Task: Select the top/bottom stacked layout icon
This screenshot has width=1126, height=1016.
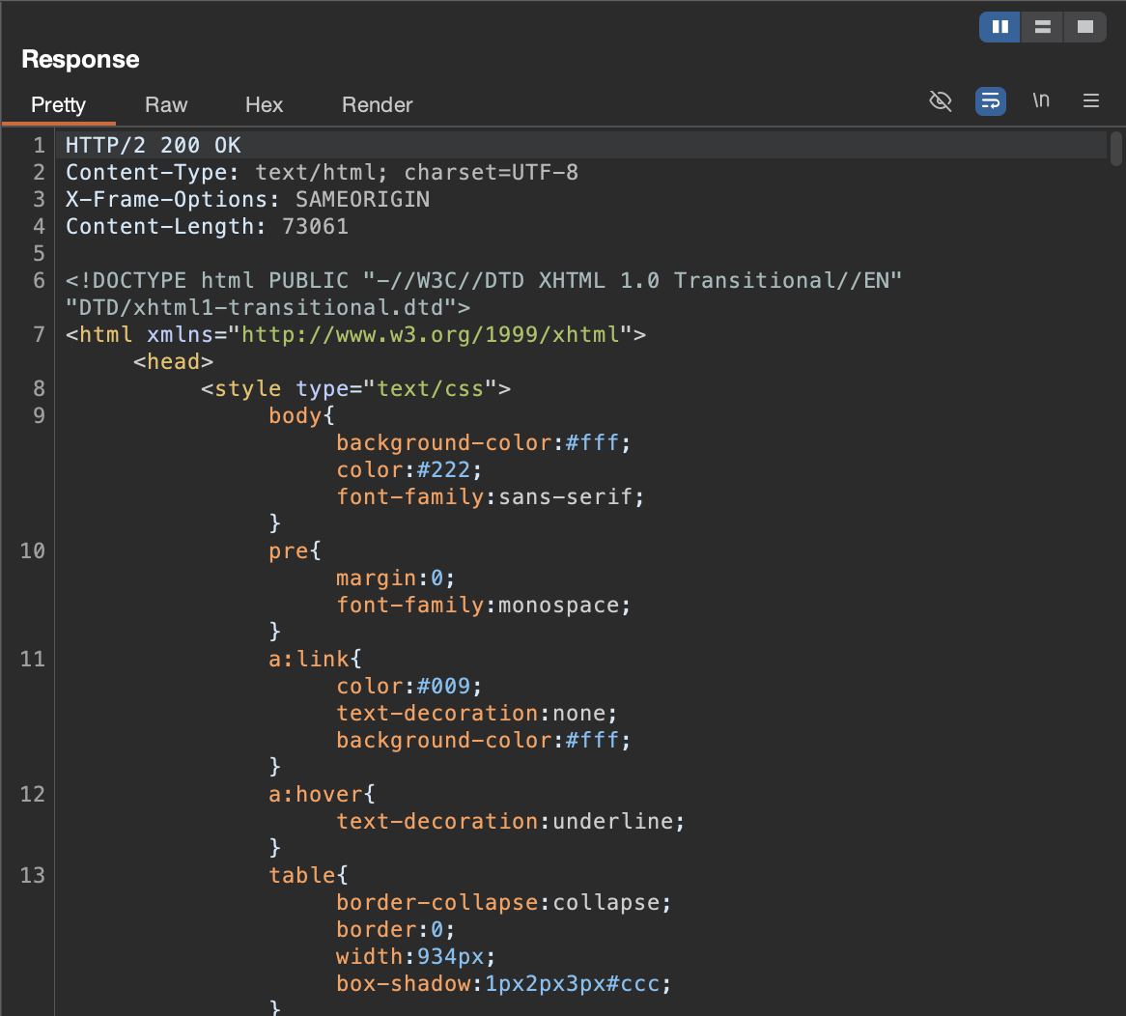Action: coord(1043,27)
